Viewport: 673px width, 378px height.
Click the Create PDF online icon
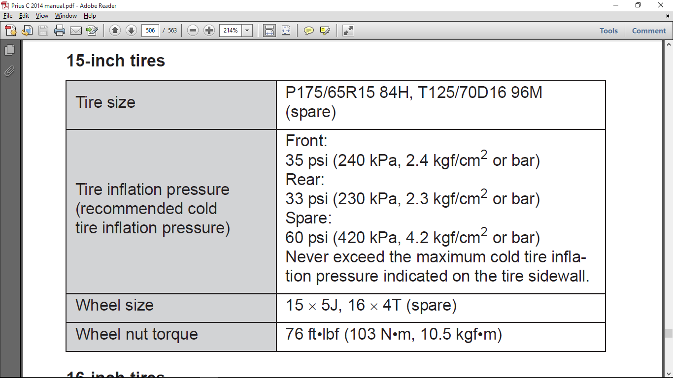click(11, 31)
